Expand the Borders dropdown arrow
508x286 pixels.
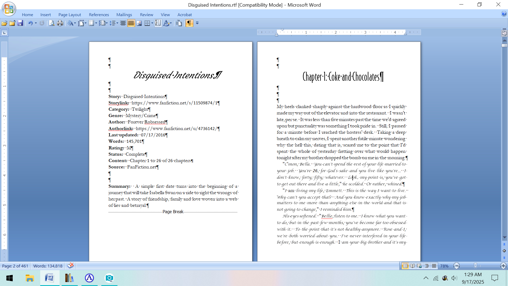(x=152, y=23)
